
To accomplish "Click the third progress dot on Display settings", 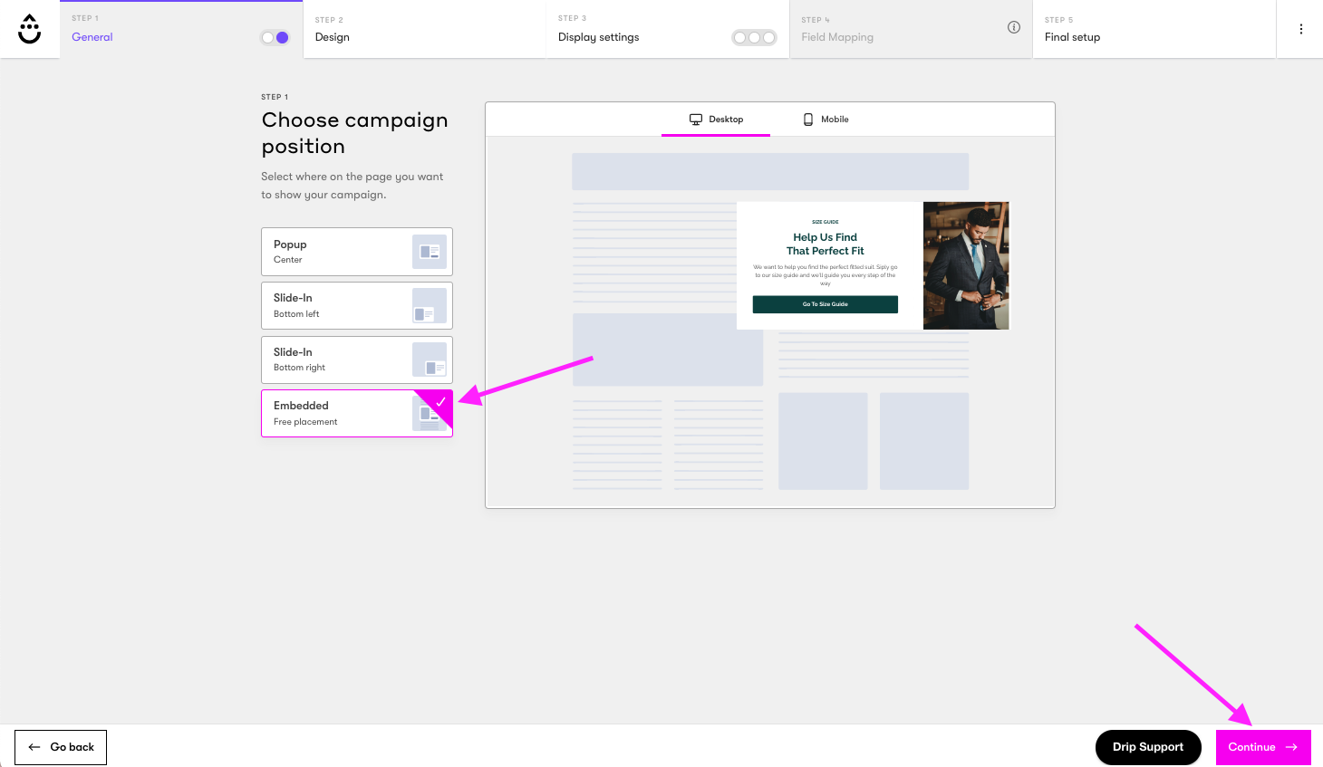I will [x=769, y=37].
